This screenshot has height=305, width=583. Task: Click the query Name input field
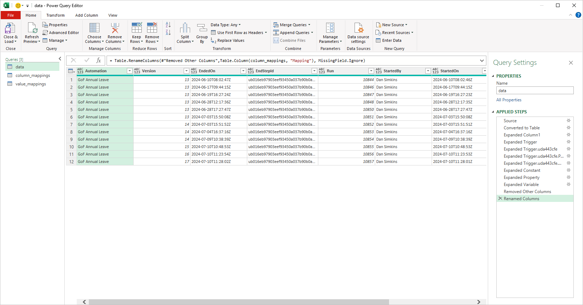(x=535, y=90)
